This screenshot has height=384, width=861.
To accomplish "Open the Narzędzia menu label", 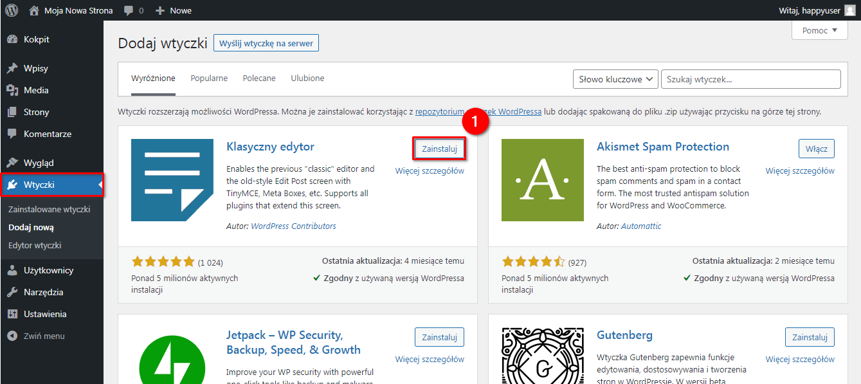I will click(x=44, y=292).
